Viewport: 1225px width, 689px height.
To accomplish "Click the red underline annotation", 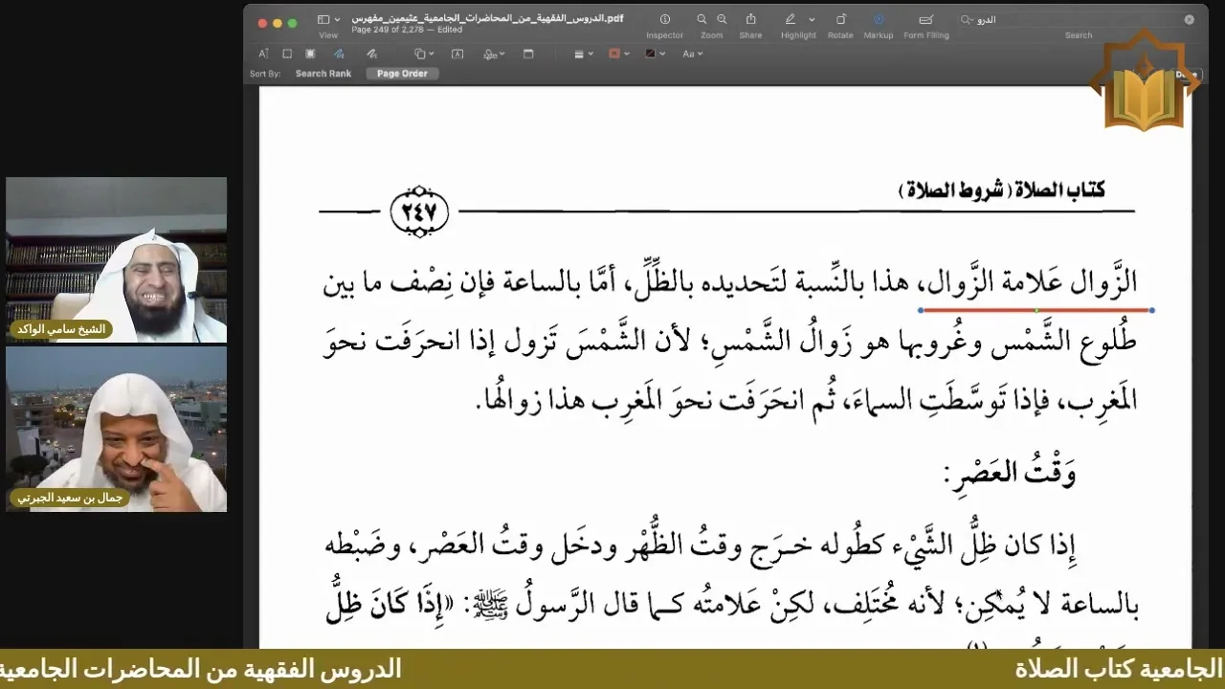I will coord(1036,310).
